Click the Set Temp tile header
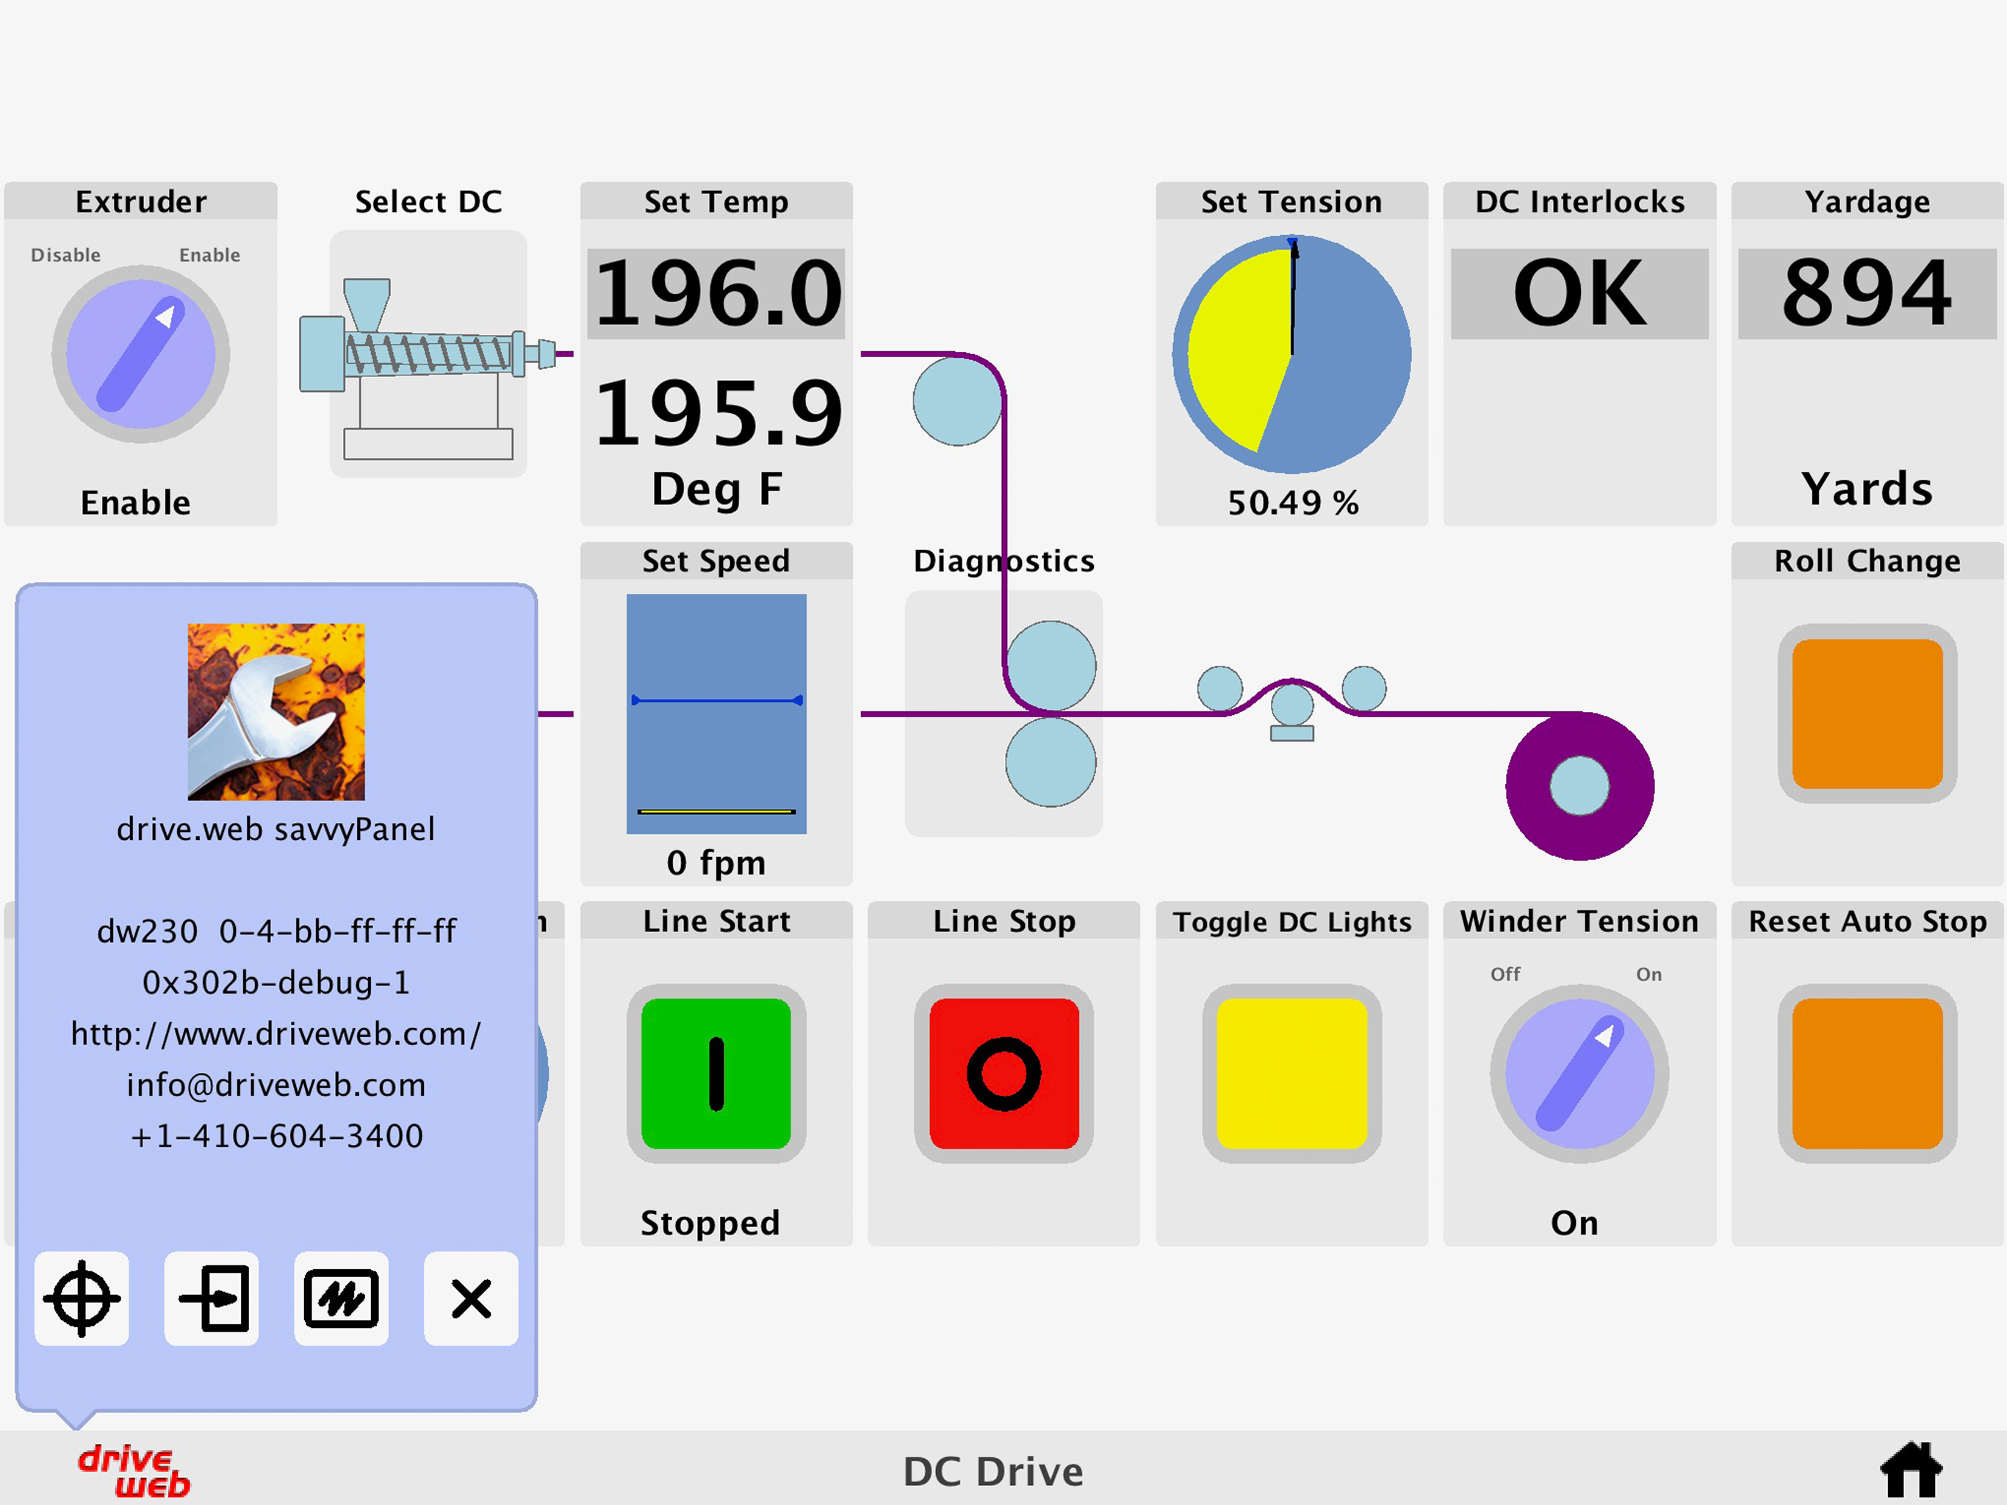 (x=716, y=201)
